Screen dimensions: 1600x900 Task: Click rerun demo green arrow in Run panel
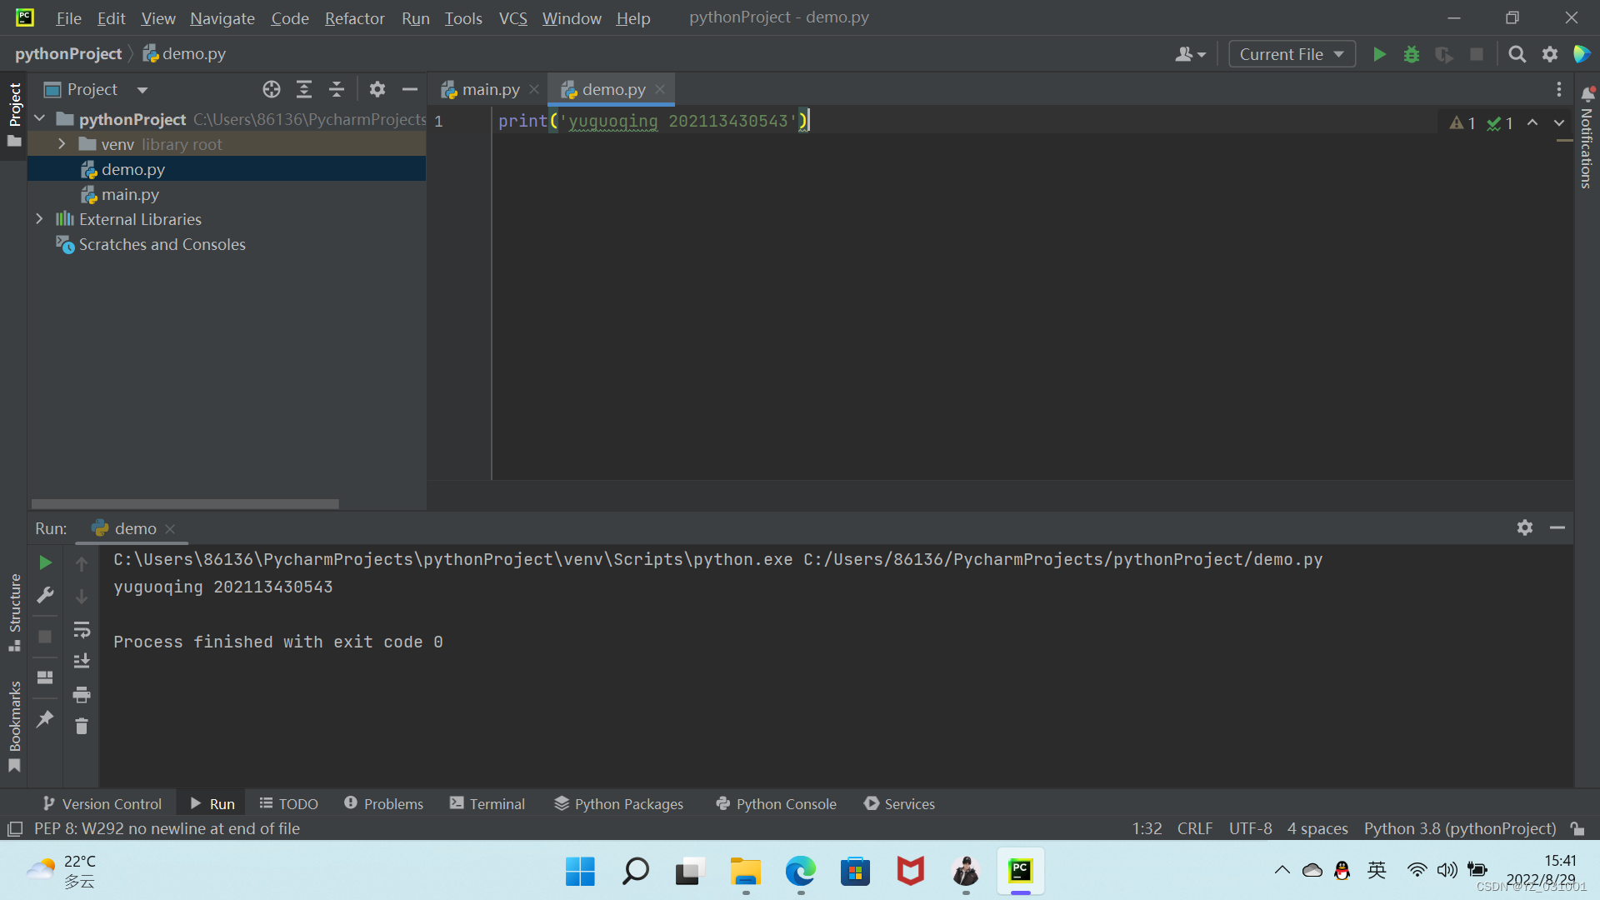pos(46,563)
